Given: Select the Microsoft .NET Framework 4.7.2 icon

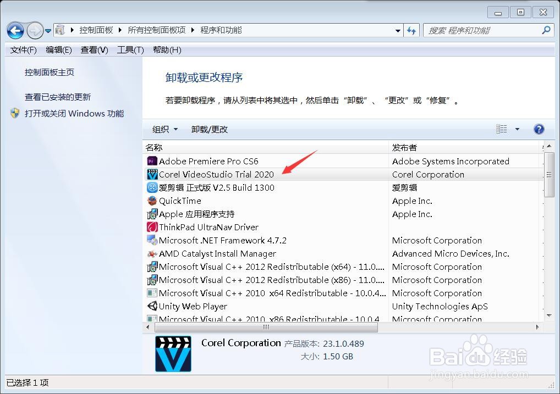Looking at the screenshot, I should [152, 240].
